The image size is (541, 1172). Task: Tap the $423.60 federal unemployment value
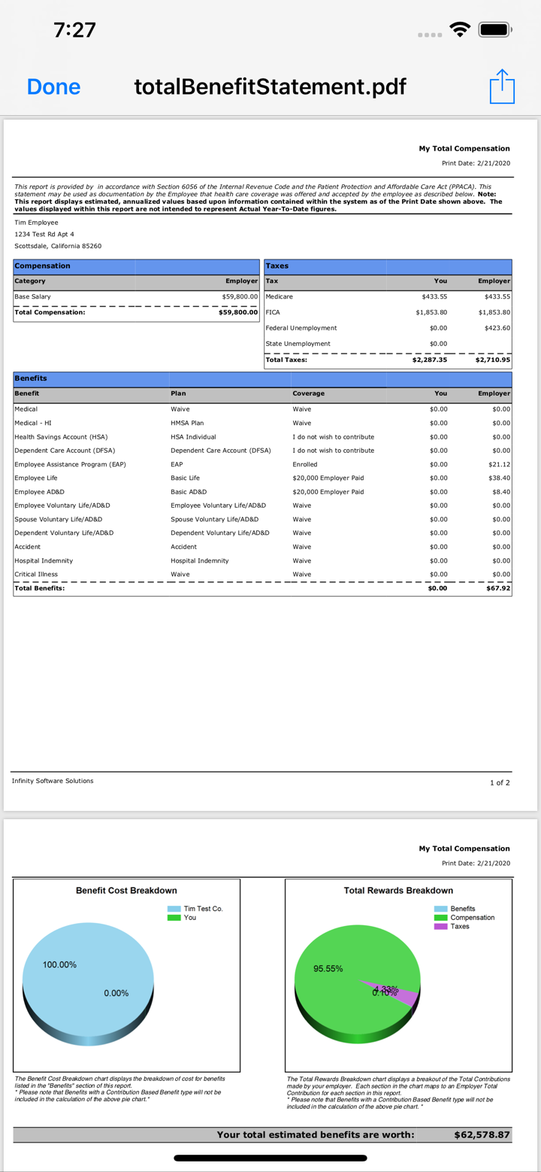pos(497,328)
